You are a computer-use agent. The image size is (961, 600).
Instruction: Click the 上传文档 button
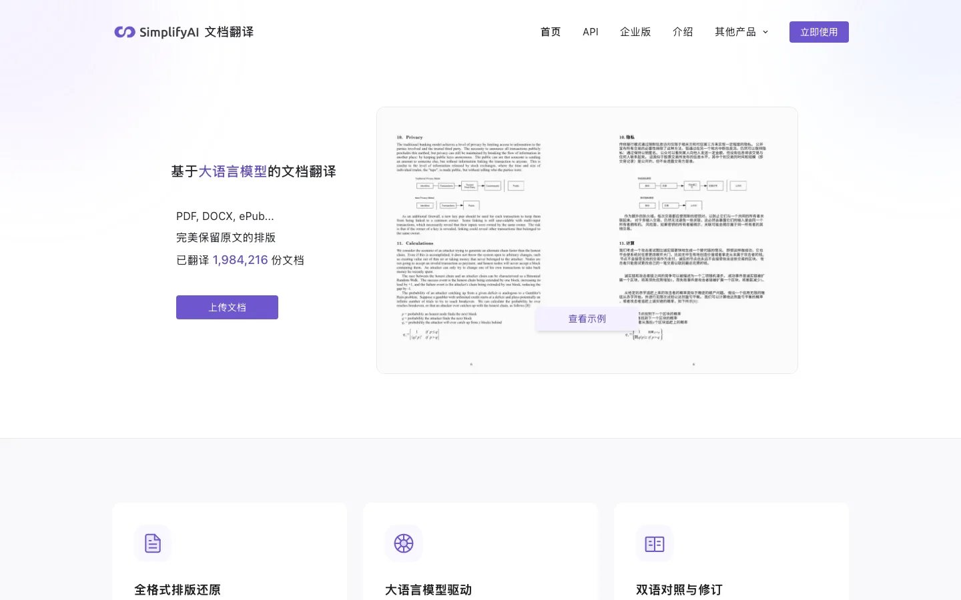point(227,307)
